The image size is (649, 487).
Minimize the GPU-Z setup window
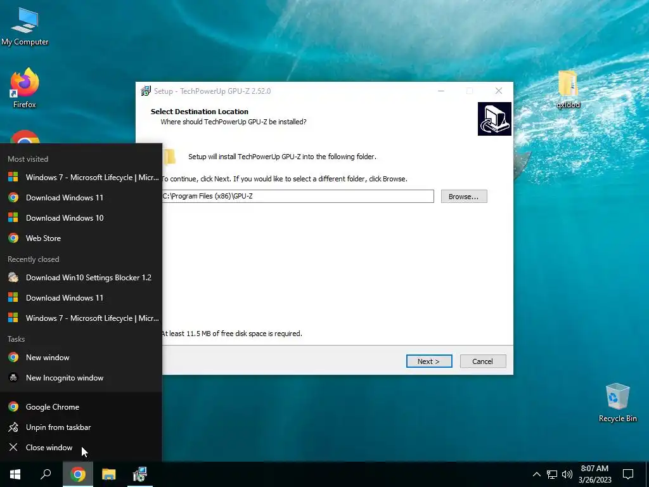tap(441, 91)
